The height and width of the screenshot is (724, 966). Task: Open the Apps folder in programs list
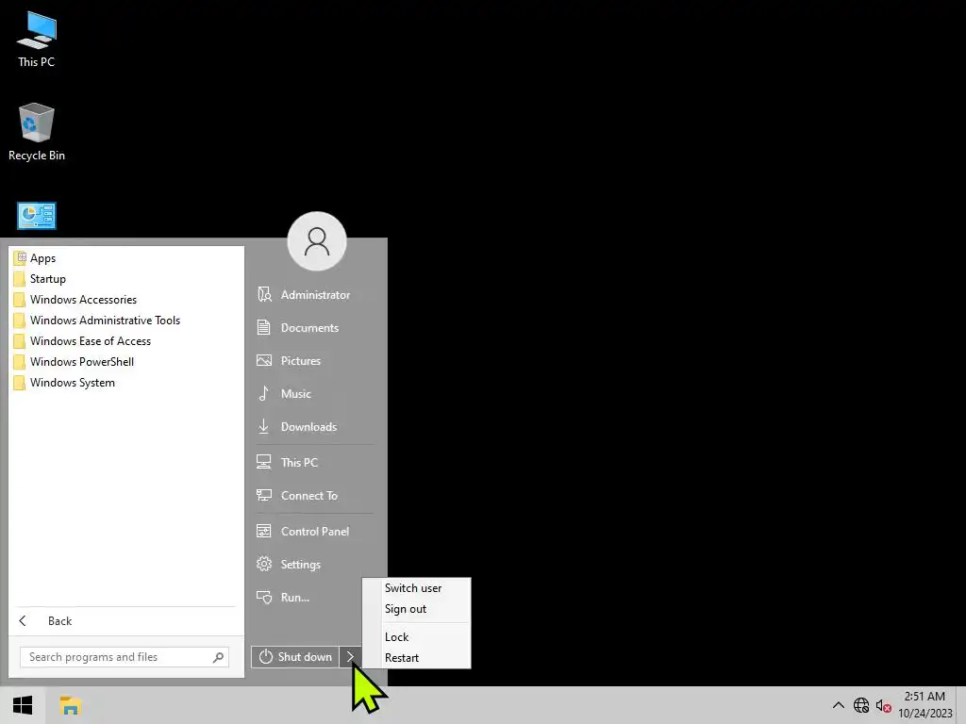pyautogui.click(x=126, y=258)
